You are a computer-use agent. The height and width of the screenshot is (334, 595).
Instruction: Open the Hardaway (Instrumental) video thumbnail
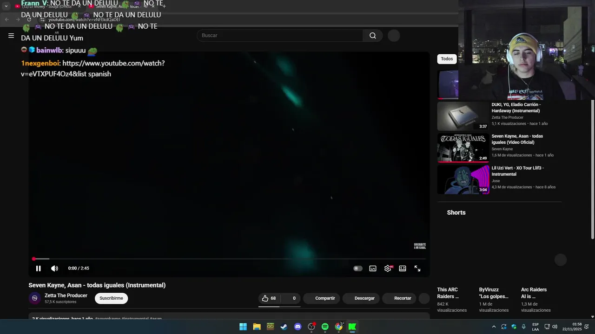463,116
